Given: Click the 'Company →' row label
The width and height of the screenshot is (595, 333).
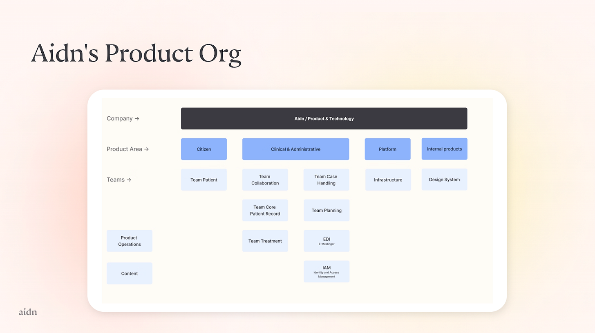Looking at the screenshot, I should [123, 118].
